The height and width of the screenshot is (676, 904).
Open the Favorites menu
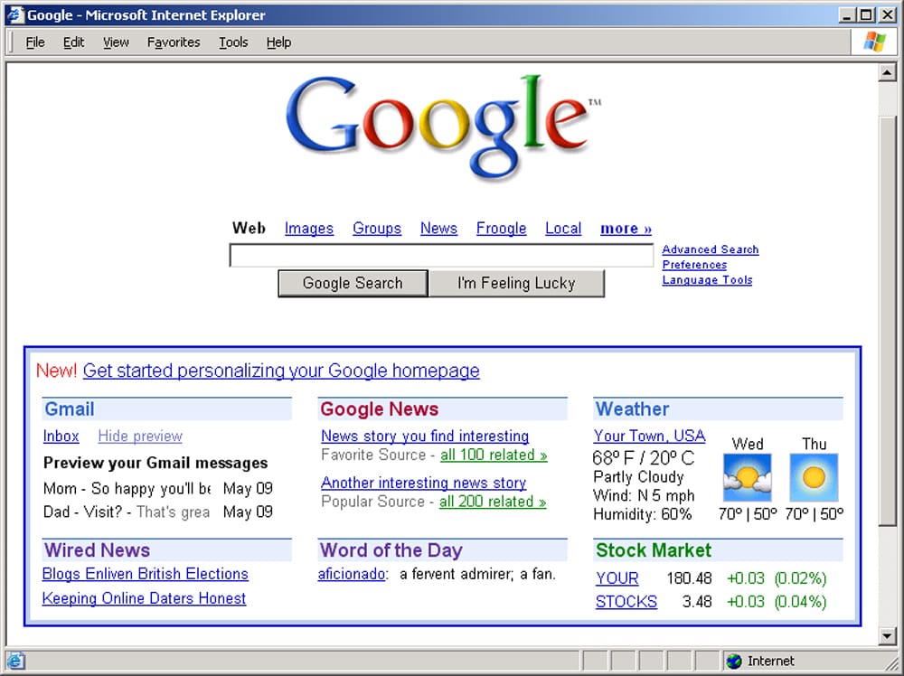point(174,42)
